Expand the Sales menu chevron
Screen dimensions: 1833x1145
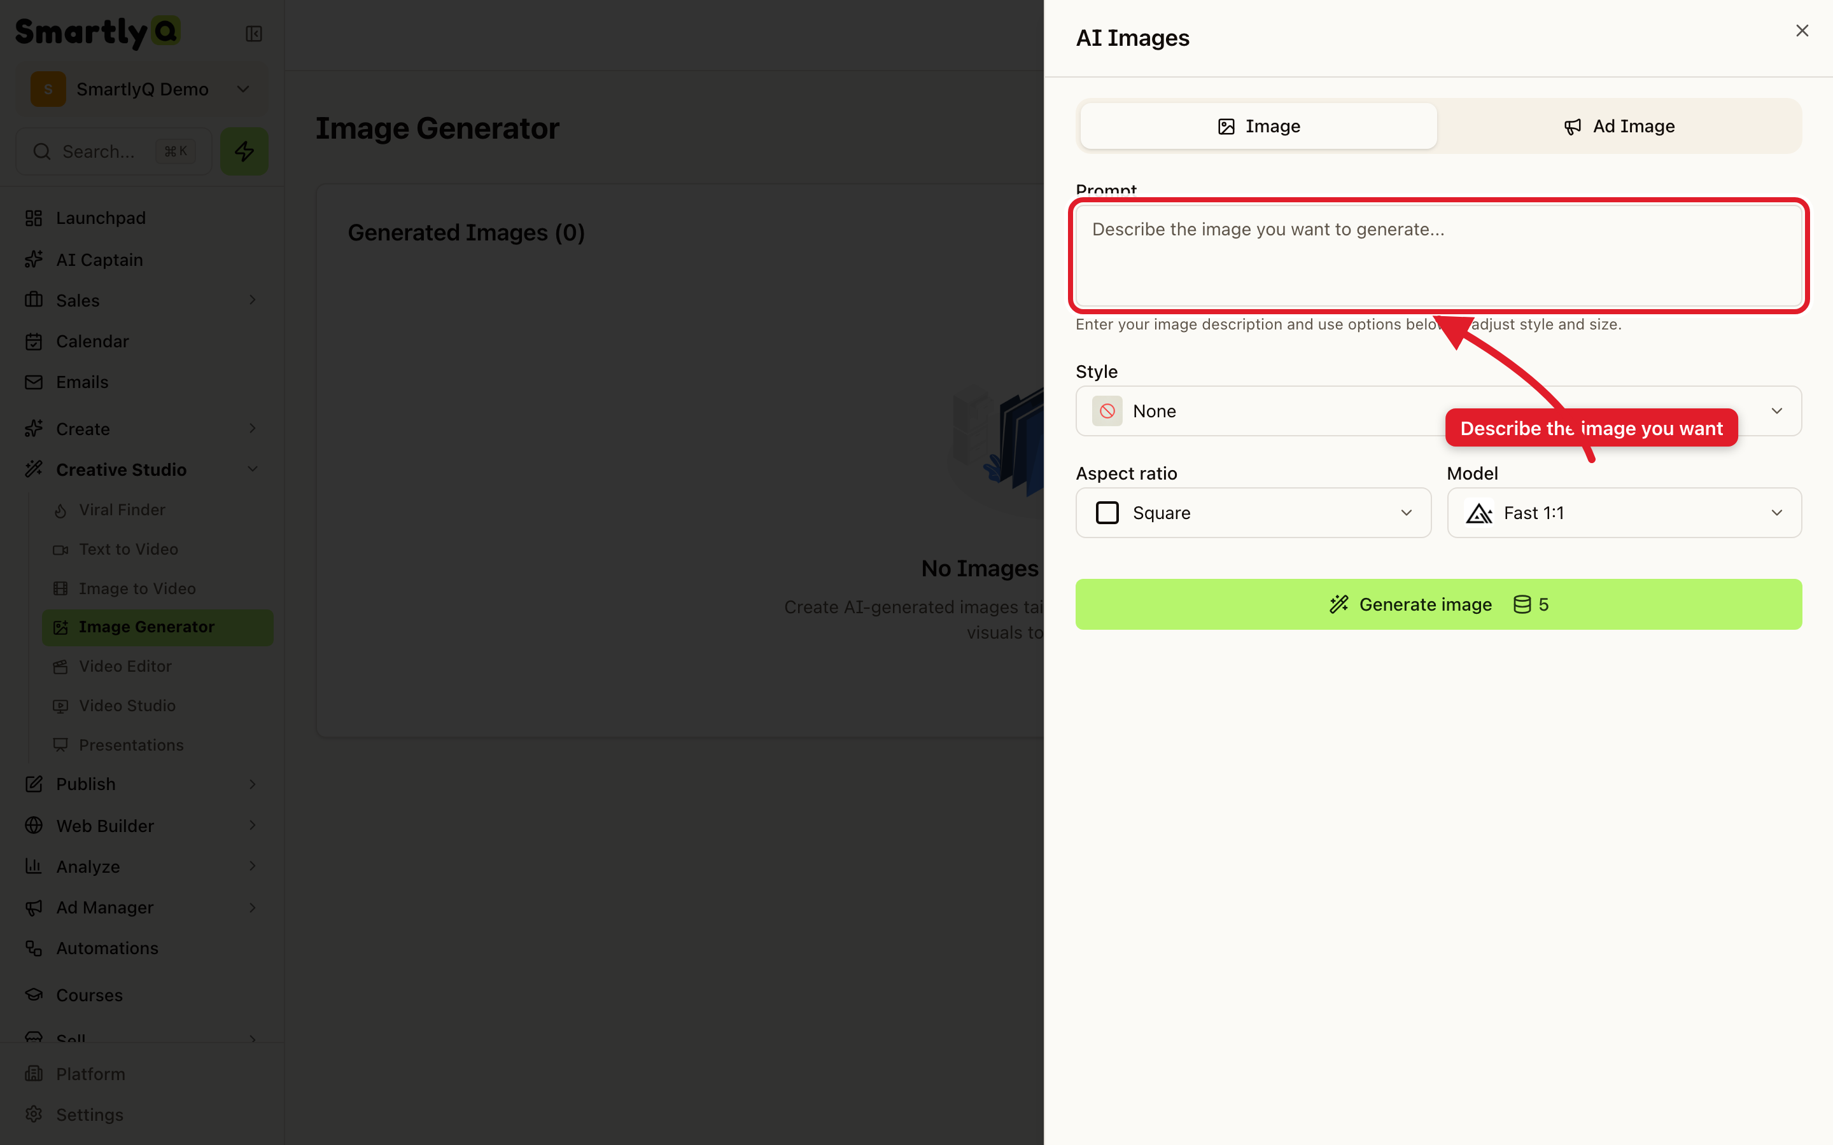click(x=252, y=300)
